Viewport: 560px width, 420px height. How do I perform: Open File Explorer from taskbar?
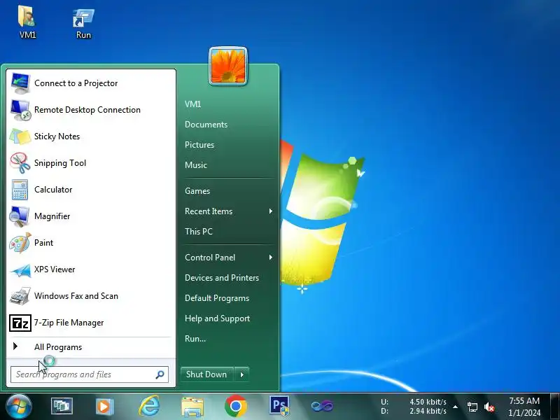click(x=192, y=407)
